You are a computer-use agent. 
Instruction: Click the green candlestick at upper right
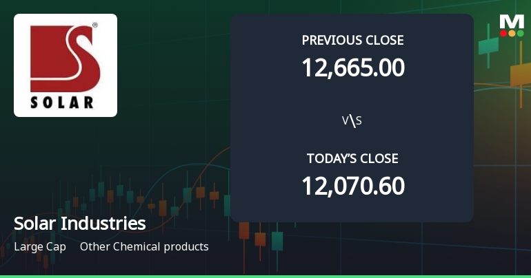coord(488,45)
